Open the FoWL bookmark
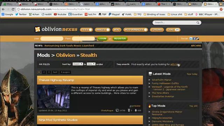This screenshot has width=224, height=126. coord(127,14)
